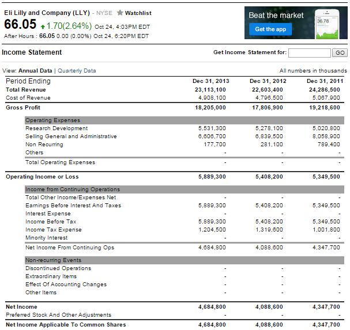Click the GO button
The height and width of the screenshot is (330, 350).
[x=340, y=53]
